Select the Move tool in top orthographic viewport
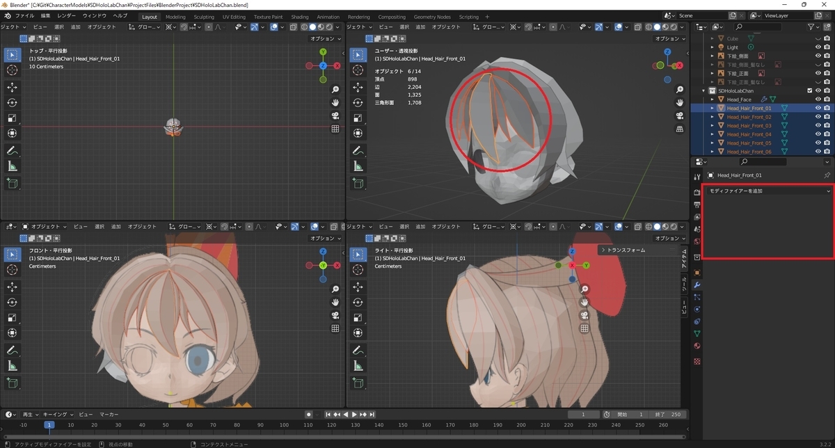The height and width of the screenshot is (448, 835). (13, 87)
